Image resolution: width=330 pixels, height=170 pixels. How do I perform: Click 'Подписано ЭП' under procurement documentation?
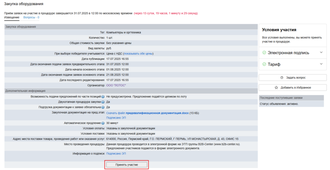click(x=116, y=118)
